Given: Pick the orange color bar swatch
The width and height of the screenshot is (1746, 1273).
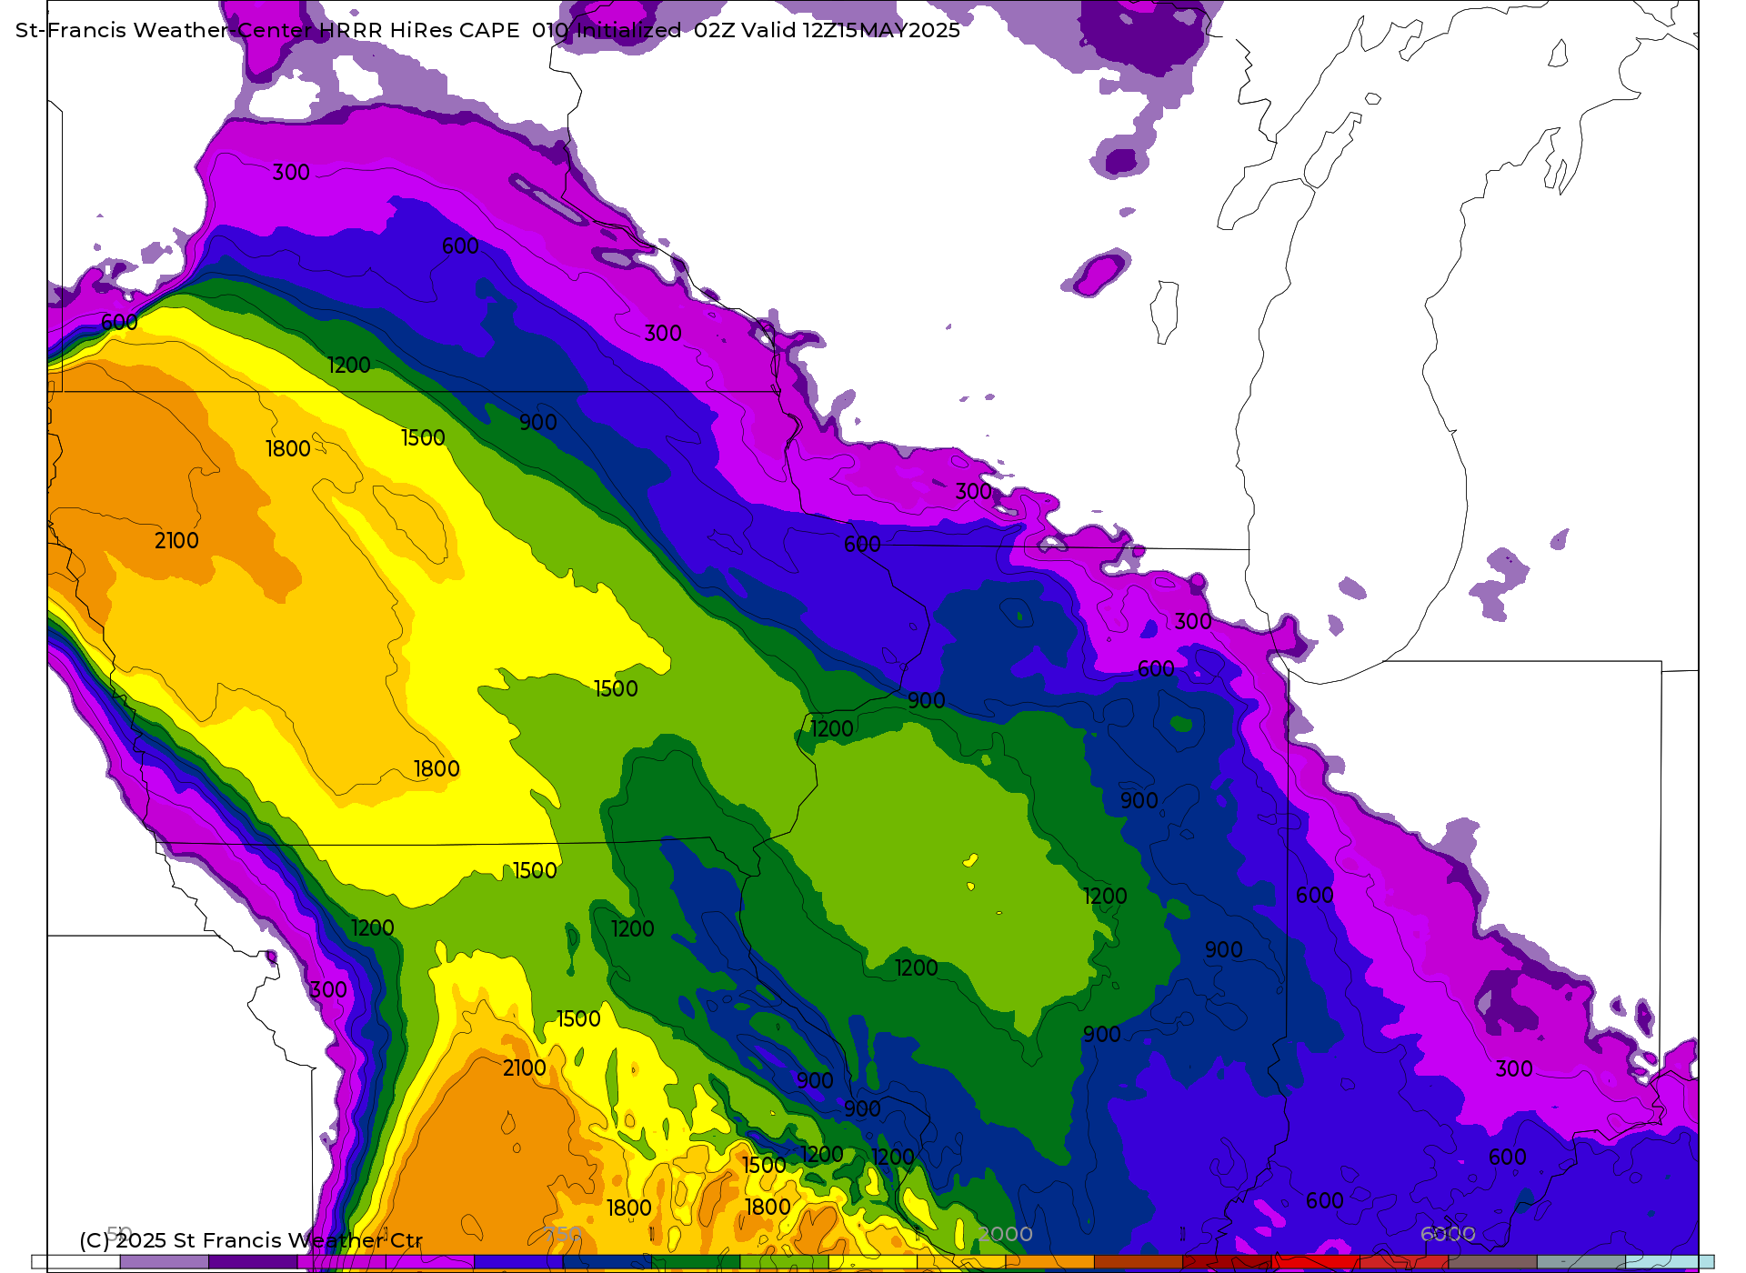Looking at the screenshot, I should click(1049, 1262).
